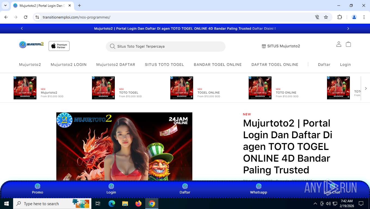Open the TOGEL ONLINE product card thumbnail
The image size is (370, 209).
tap(182, 88)
